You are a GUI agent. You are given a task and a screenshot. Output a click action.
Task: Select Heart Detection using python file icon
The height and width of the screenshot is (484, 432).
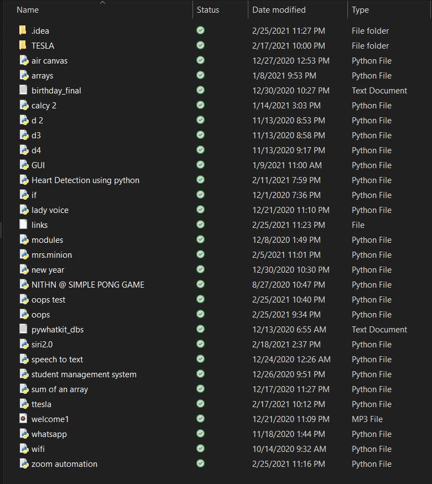click(24, 180)
